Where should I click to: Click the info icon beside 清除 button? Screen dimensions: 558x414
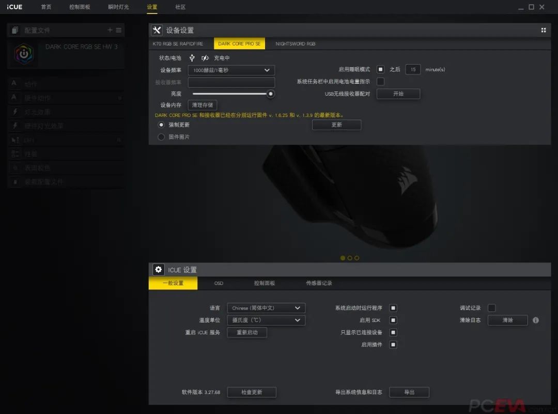coord(536,320)
